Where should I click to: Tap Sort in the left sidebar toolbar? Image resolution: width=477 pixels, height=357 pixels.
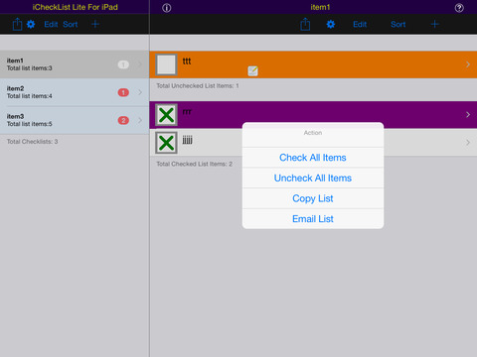[71, 24]
